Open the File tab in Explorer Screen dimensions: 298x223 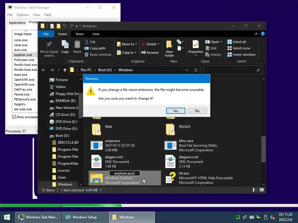(x=46, y=34)
